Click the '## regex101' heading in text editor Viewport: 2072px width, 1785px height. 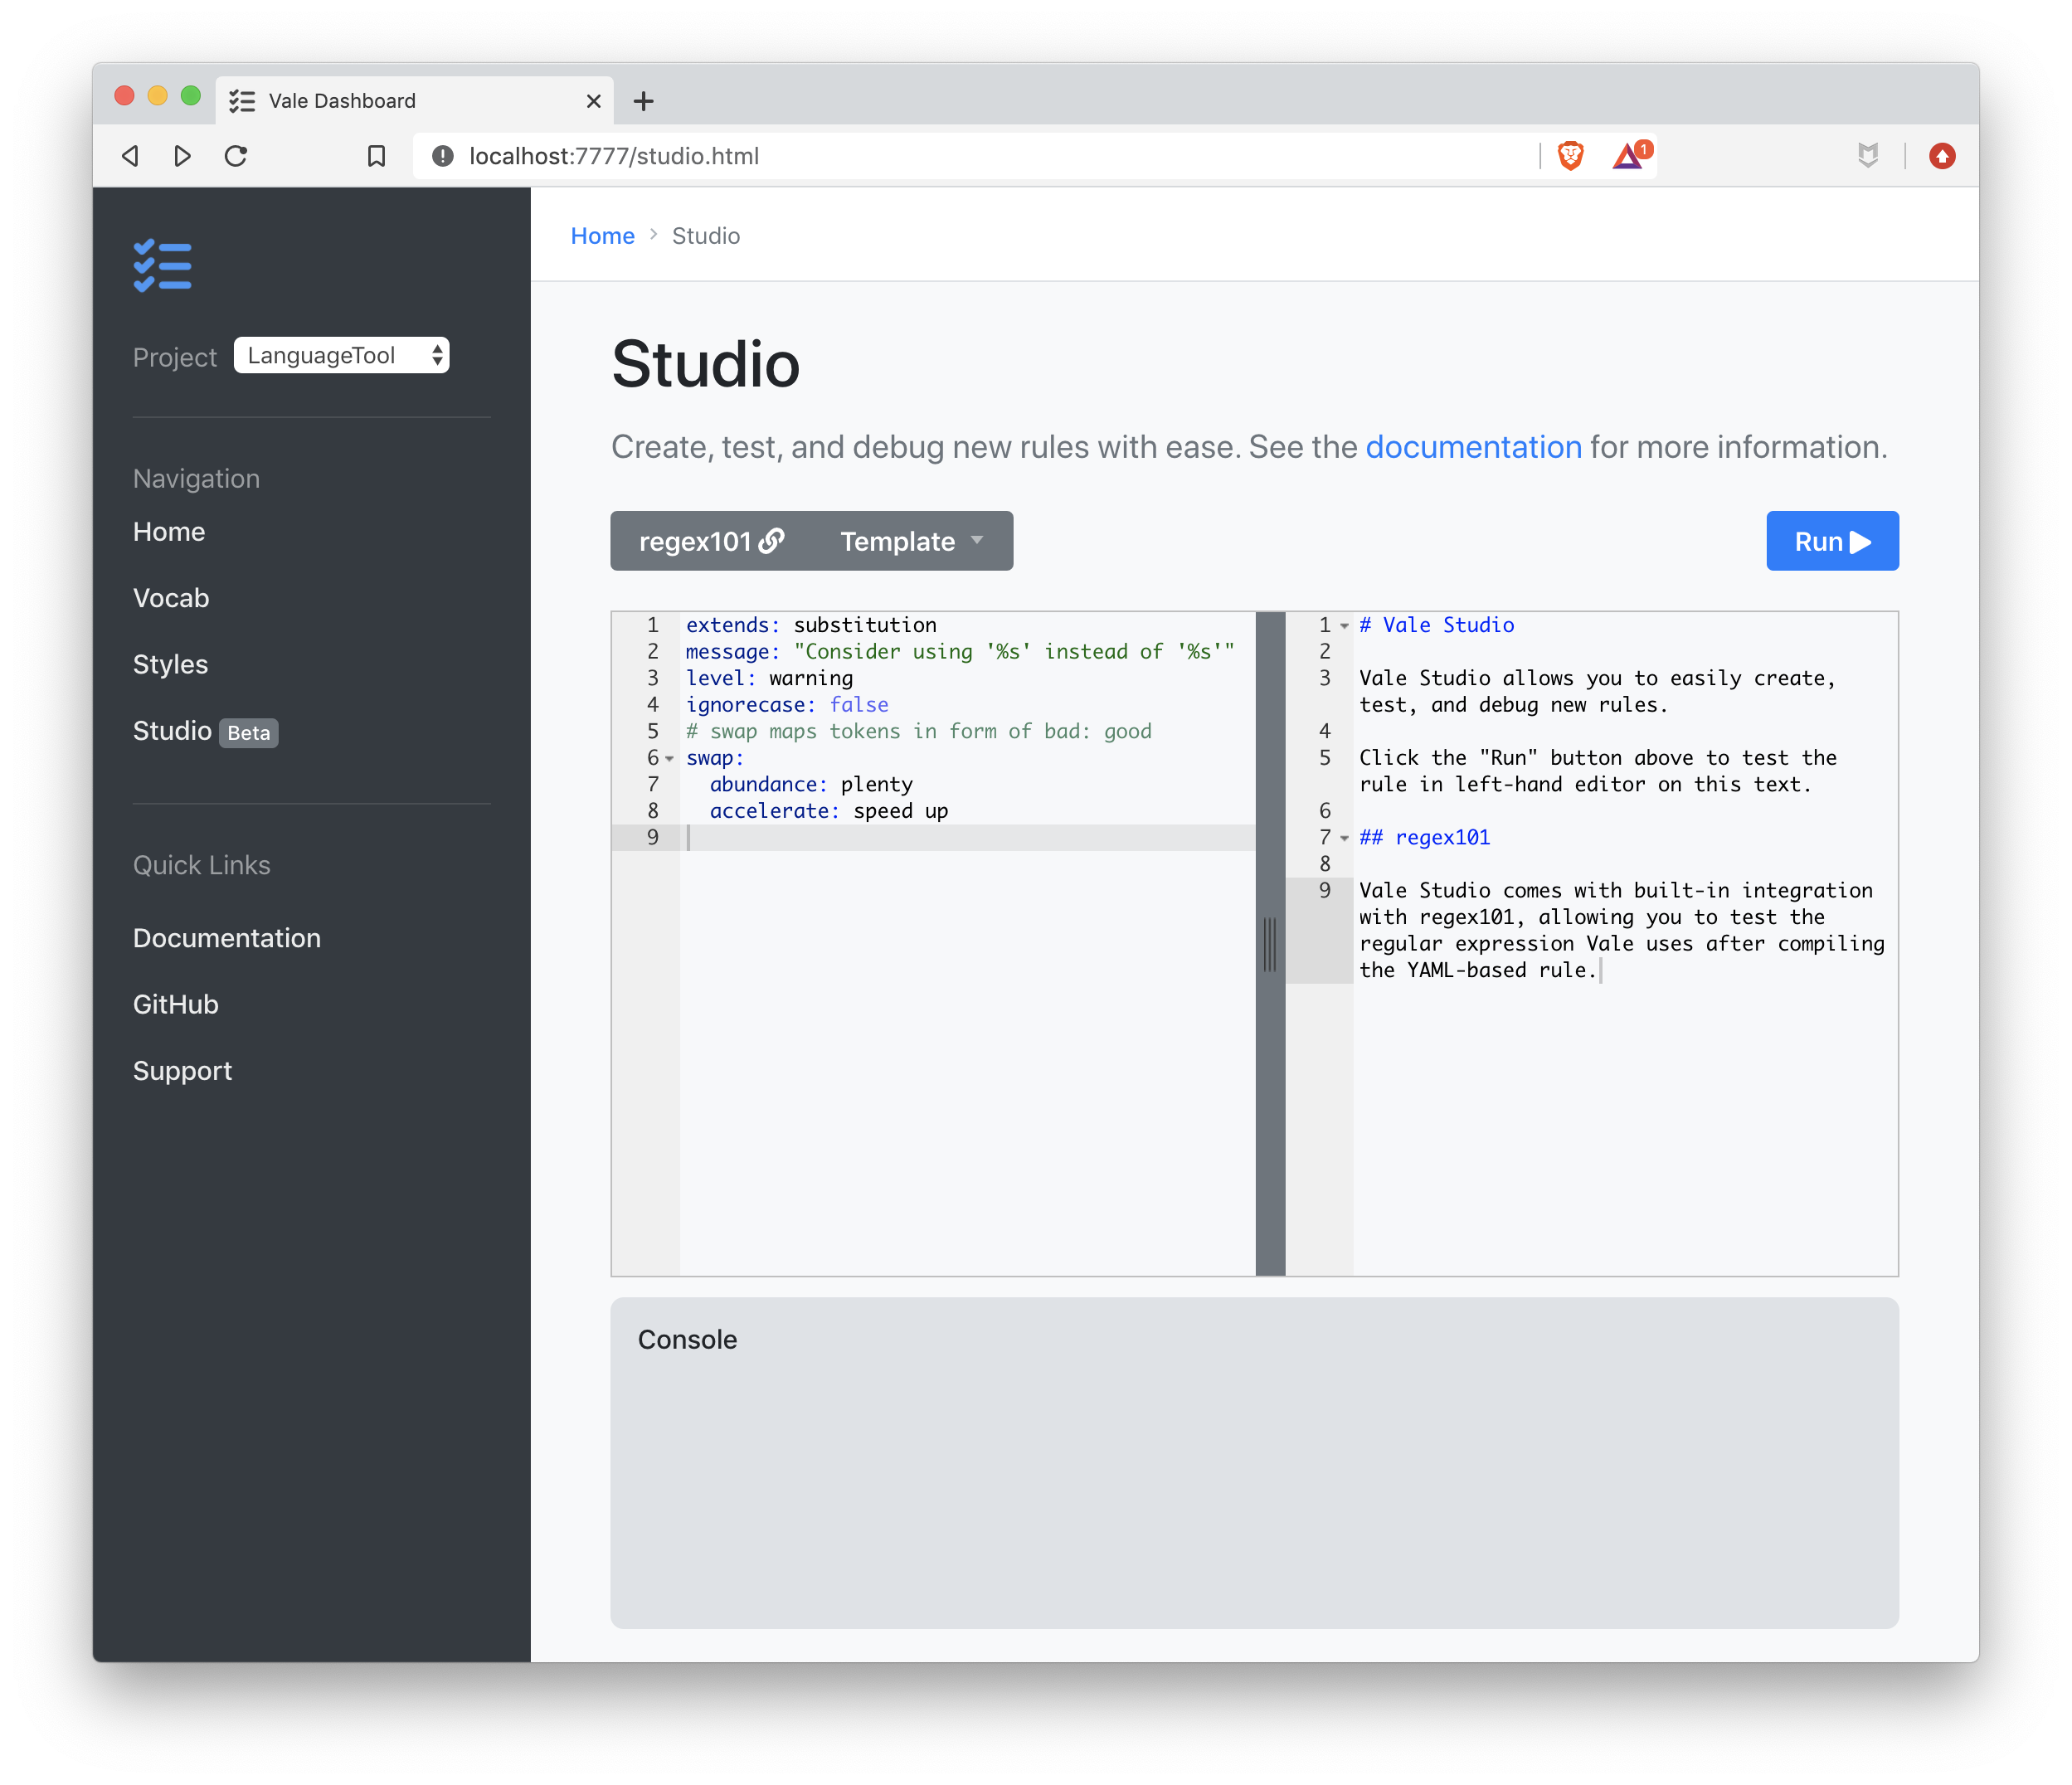pyautogui.click(x=1424, y=838)
